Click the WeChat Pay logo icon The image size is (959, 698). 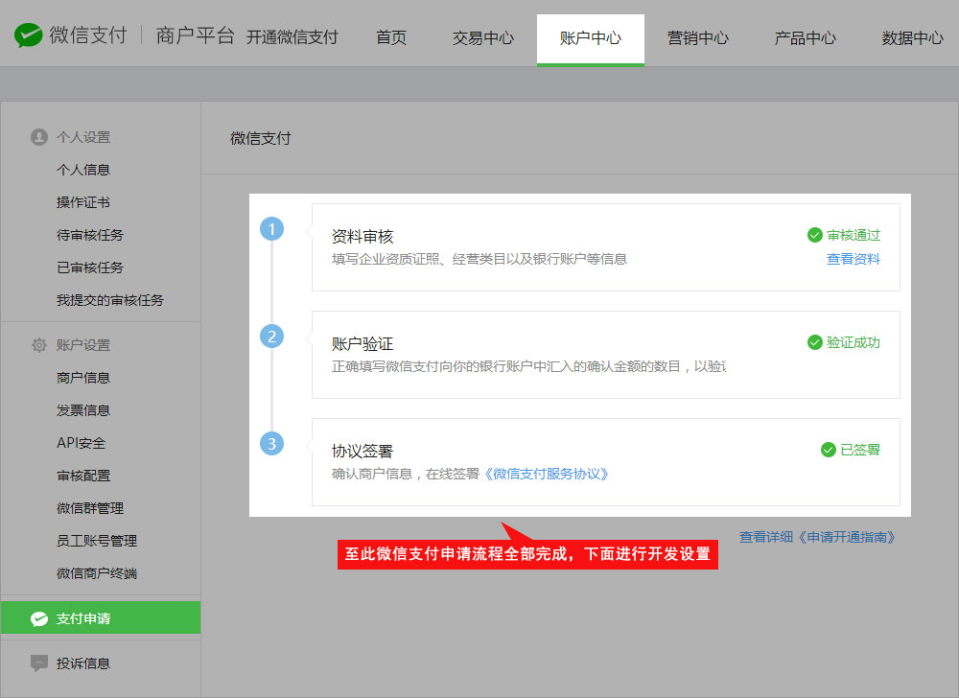point(29,36)
